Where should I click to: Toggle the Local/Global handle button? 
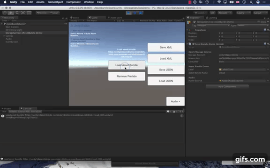click(53, 13)
